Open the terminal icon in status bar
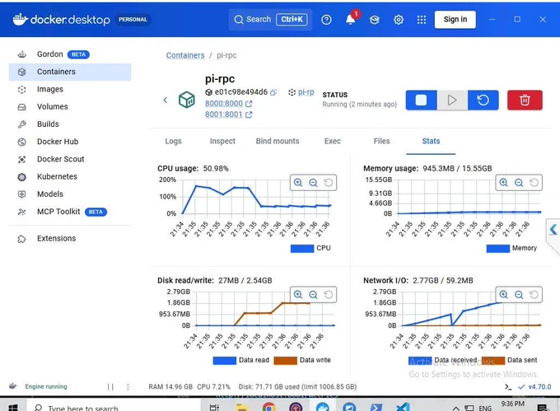The width and height of the screenshot is (560, 411). (508, 387)
